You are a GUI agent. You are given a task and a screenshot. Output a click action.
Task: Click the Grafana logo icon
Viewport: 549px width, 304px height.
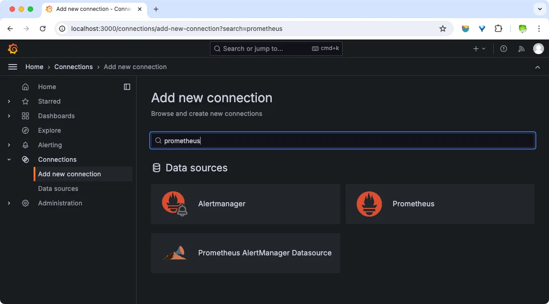(13, 49)
